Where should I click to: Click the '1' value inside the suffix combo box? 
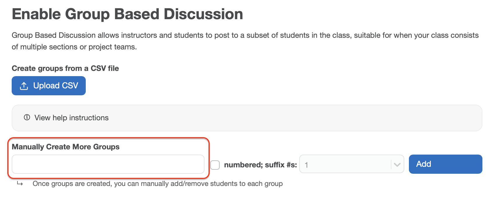click(x=306, y=165)
